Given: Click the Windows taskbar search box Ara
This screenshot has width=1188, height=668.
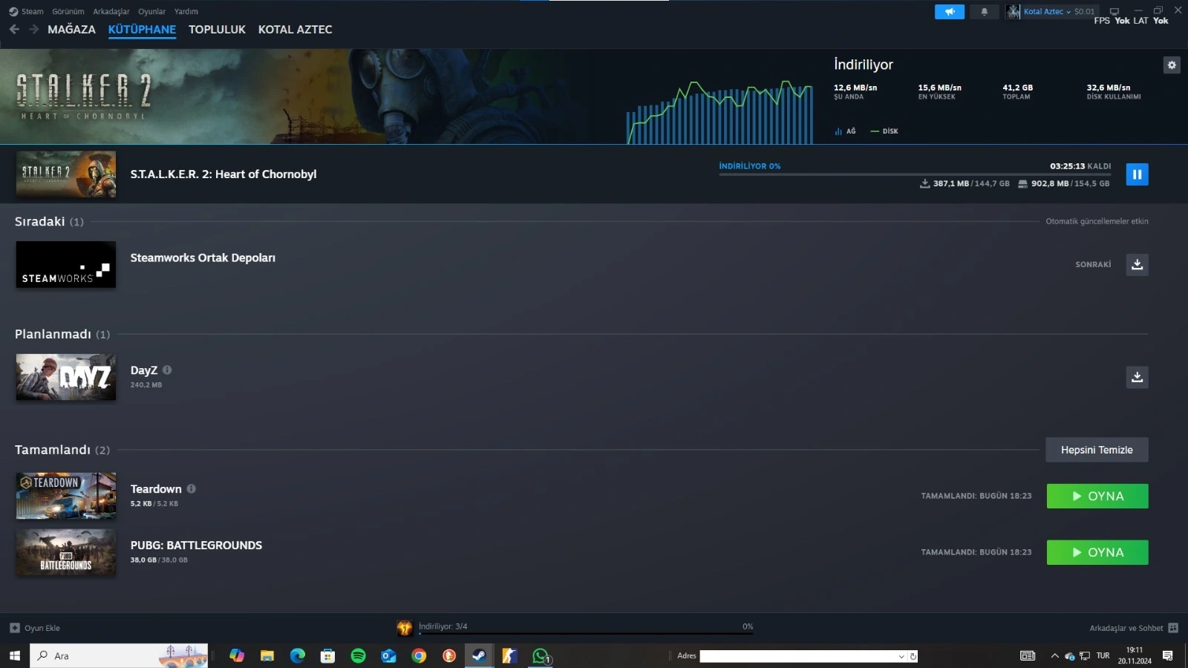Looking at the screenshot, I should point(119,655).
